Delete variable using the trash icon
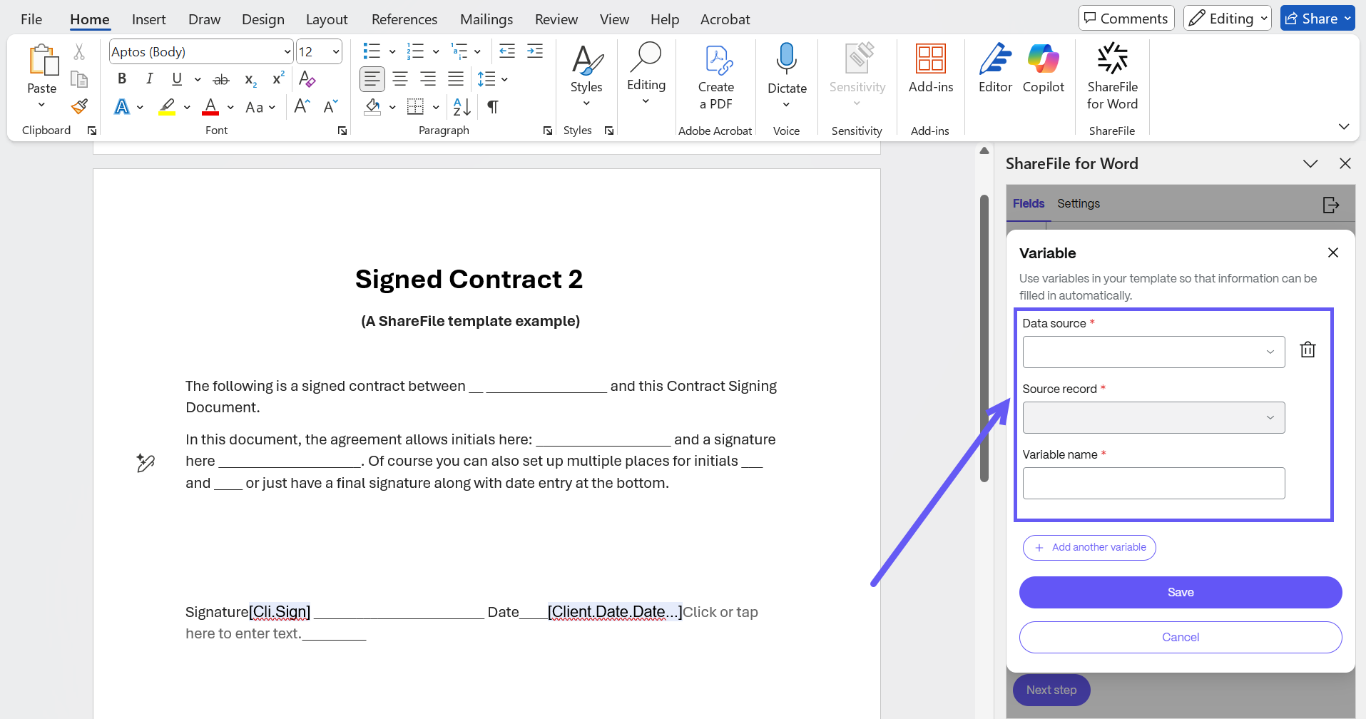The height and width of the screenshot is (719, 1366). click(x=1307, y=350)
